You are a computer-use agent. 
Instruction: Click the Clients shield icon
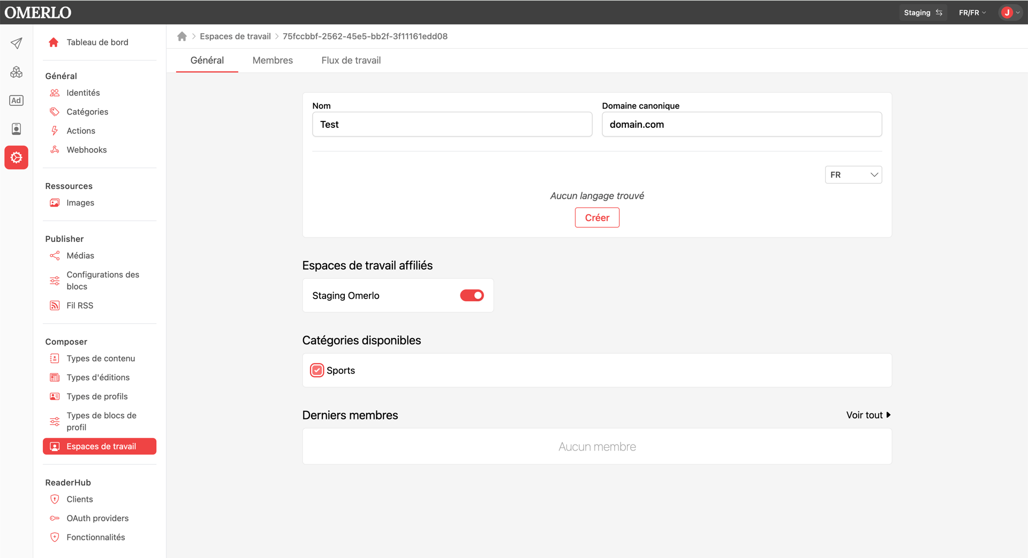pyautogui.click(x=55, y=499)
